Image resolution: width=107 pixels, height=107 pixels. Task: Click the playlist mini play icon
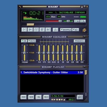coord(55,100)
